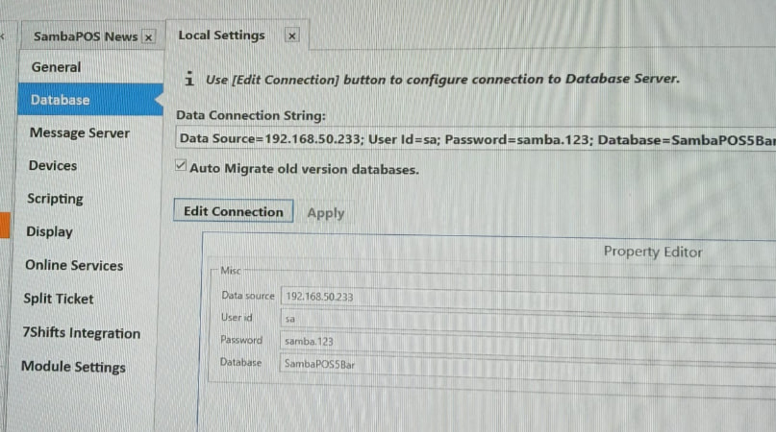Viewport: 776px width, 432px height.
Task: Go to Devices settings
Action: coord(53,166)
